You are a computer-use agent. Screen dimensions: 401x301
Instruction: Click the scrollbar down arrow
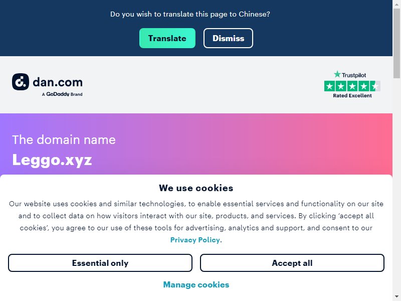pyautogui.click(x=396, y=297)
